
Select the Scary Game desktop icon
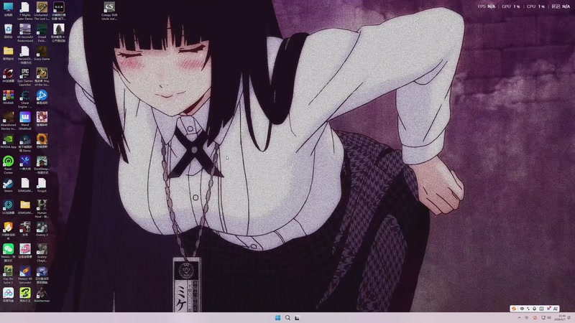(x=42, y=53)
